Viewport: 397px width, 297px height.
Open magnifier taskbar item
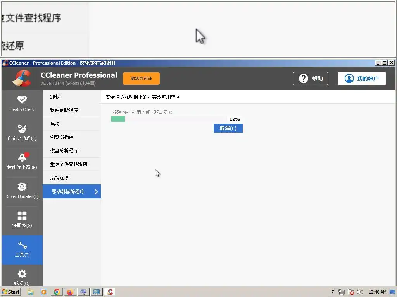tap(83, 292)
